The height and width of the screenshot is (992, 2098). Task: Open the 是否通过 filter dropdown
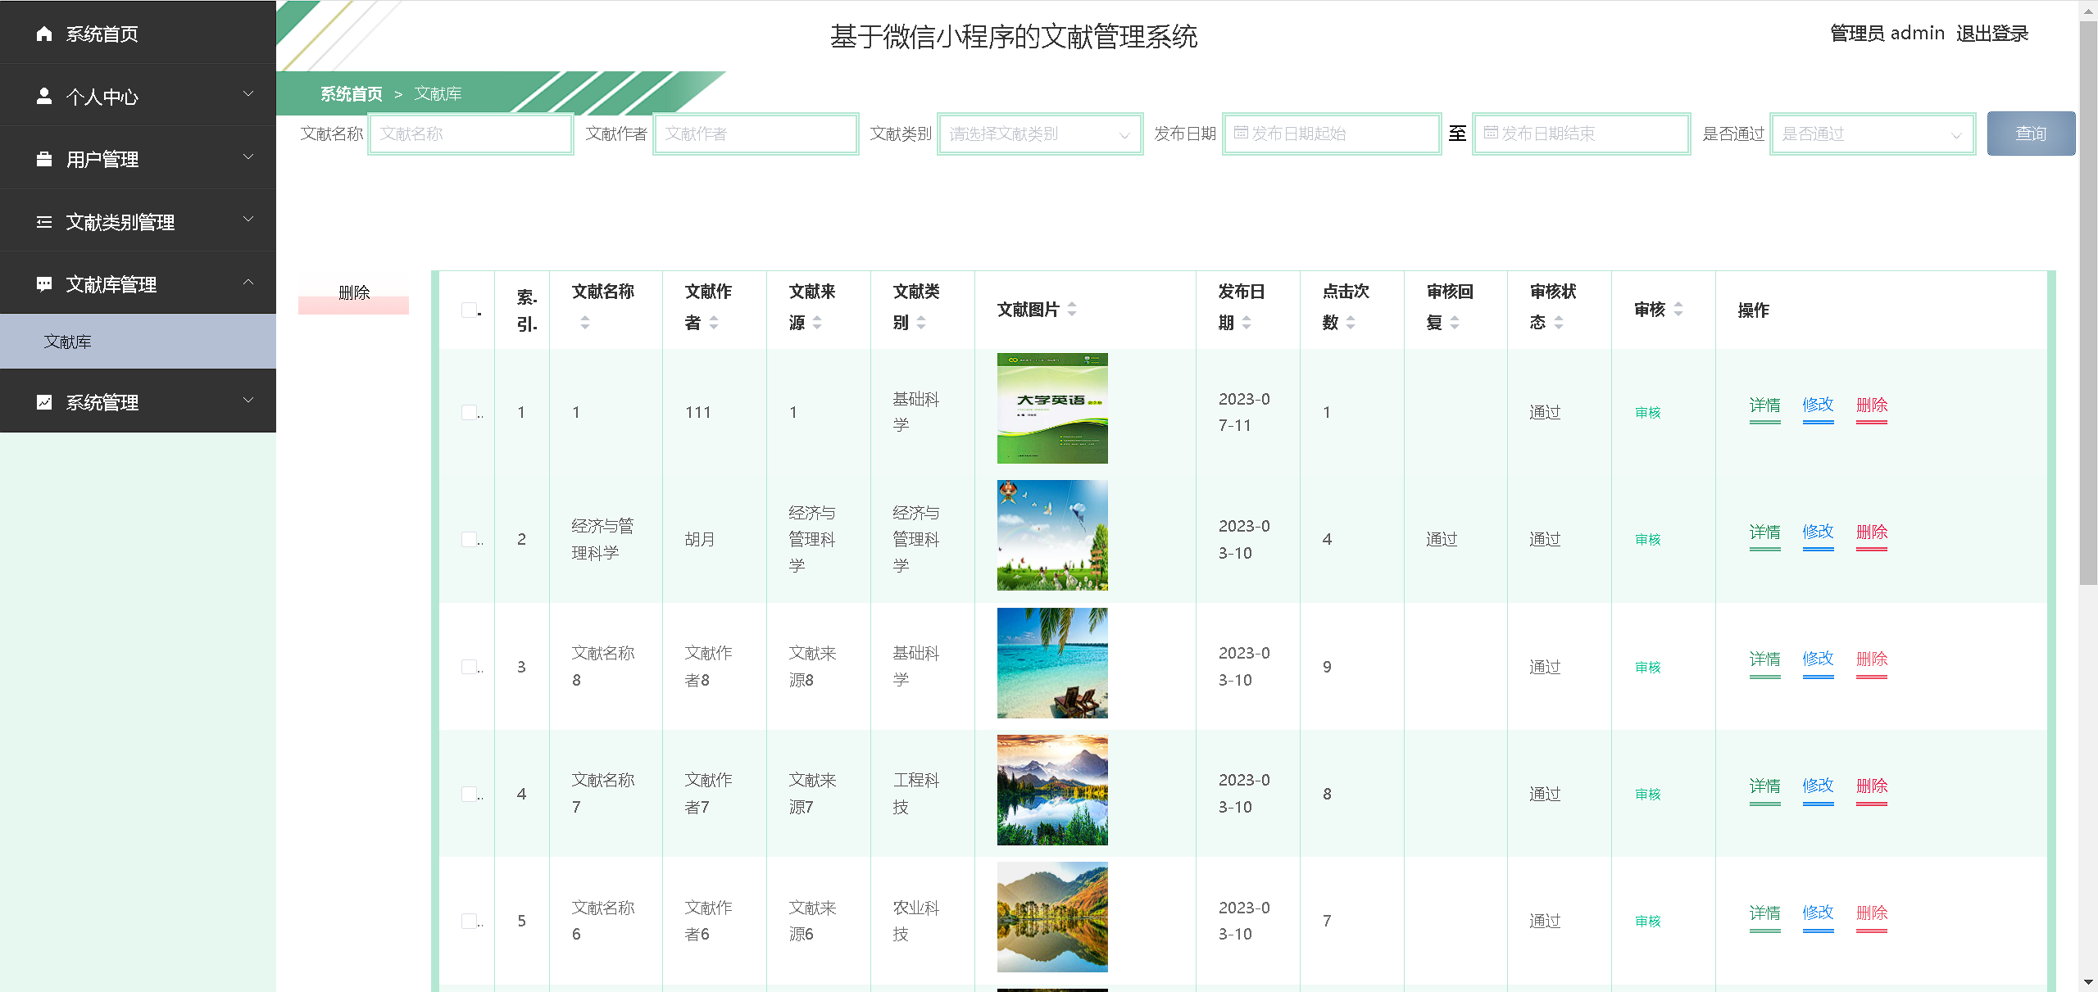(1872, 134)
